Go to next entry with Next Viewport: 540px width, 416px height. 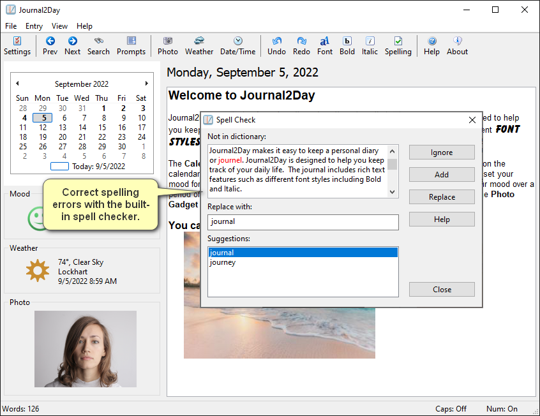(72, 46)
